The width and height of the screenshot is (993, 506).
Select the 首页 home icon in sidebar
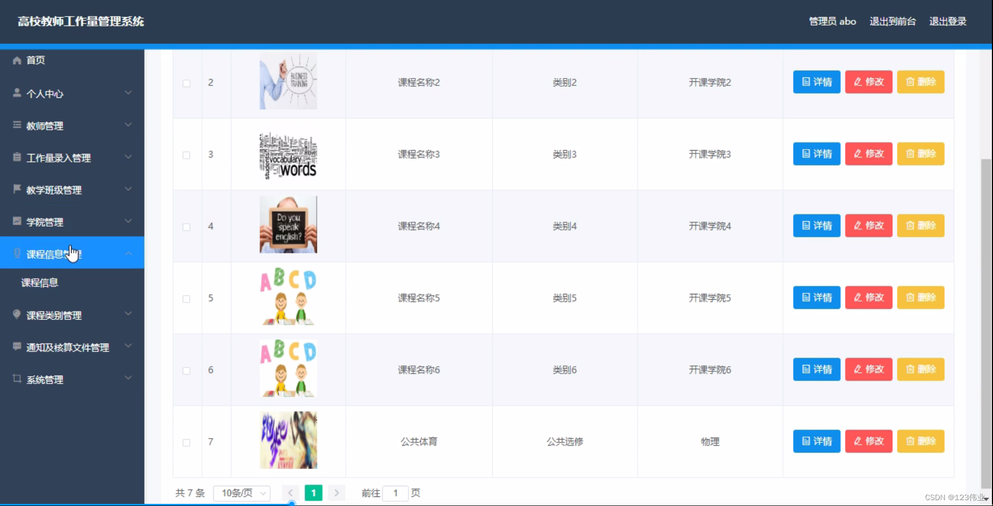point(17,60)
